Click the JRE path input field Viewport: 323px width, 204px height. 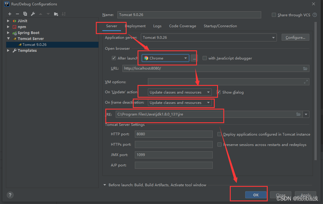[209, 114]
